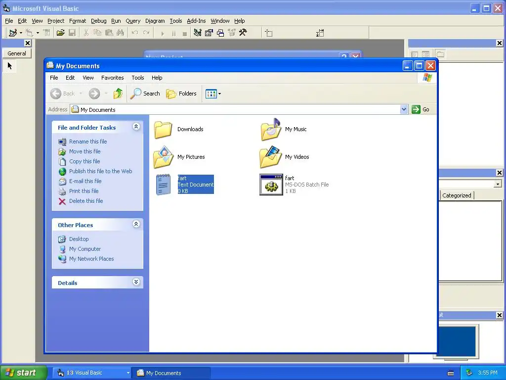Toggle the Folders pane button
The height and width of the screenshot is (380, 506).
pyautogui.click(x=181, y=94)
